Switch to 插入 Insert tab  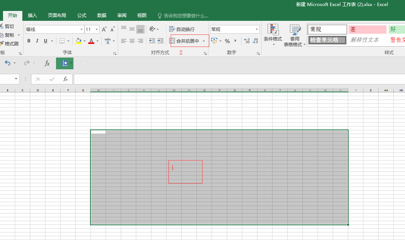[32, 16]
